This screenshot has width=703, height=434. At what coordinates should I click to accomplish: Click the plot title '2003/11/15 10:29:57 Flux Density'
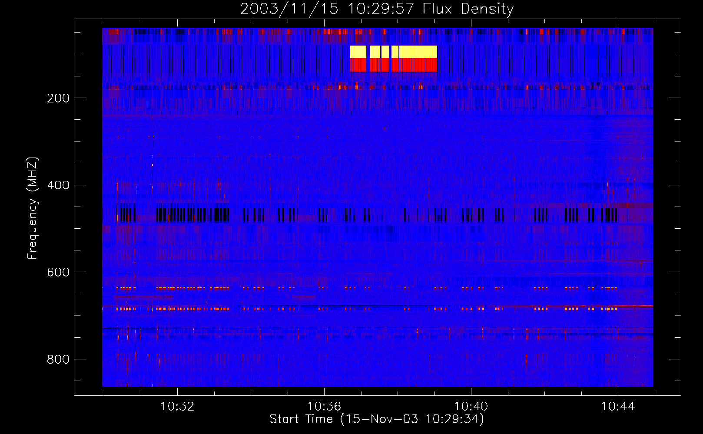click(377, 9)
